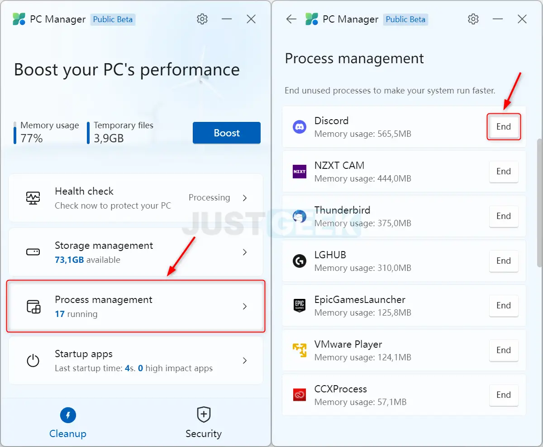Click LGHUB memory usage 310,0MB text
This screenshot has height=447, width=543.
click(x=363, y=268)
